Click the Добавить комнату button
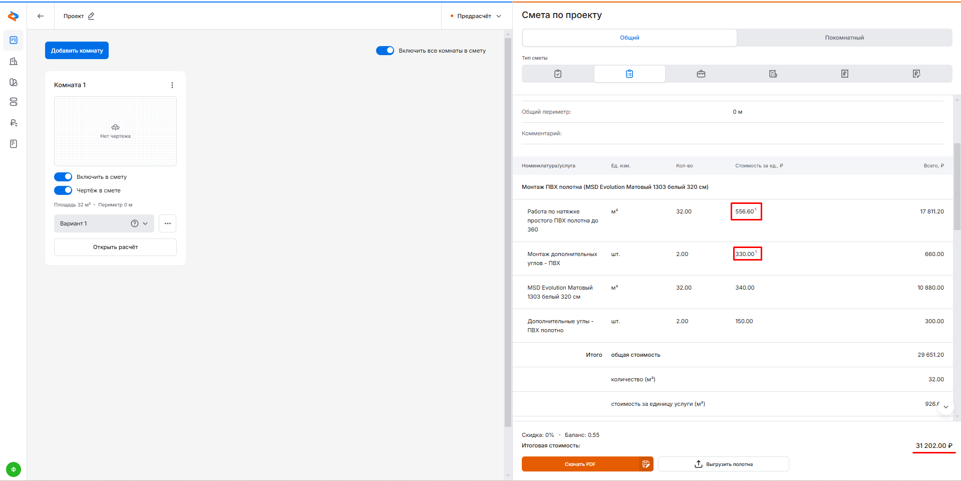961x481 pixels. [77, 51]
